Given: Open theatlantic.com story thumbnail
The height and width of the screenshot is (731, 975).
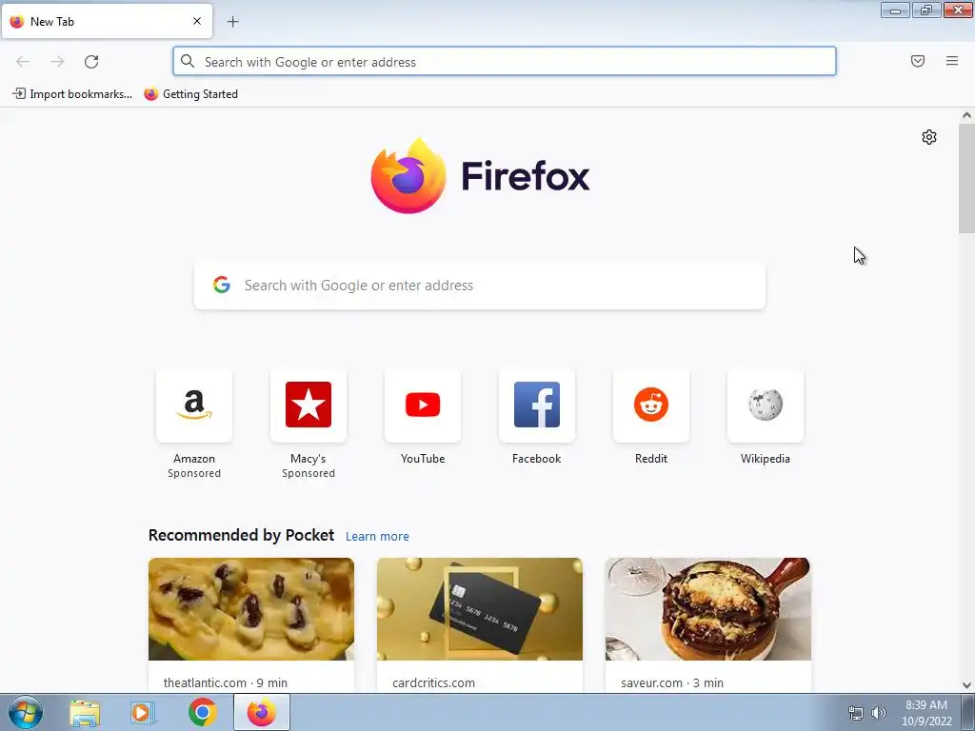Looking at the screenshot, I should click(x=251, y=609).
